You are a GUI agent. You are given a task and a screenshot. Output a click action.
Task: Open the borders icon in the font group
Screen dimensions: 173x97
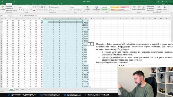point(27,10)
